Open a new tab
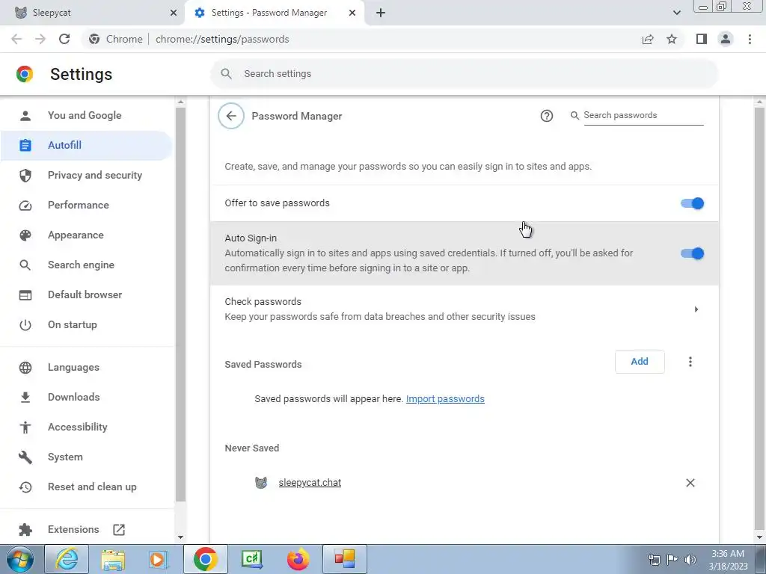This screenshot has height=574, width=766. click(x=381, y=13)
